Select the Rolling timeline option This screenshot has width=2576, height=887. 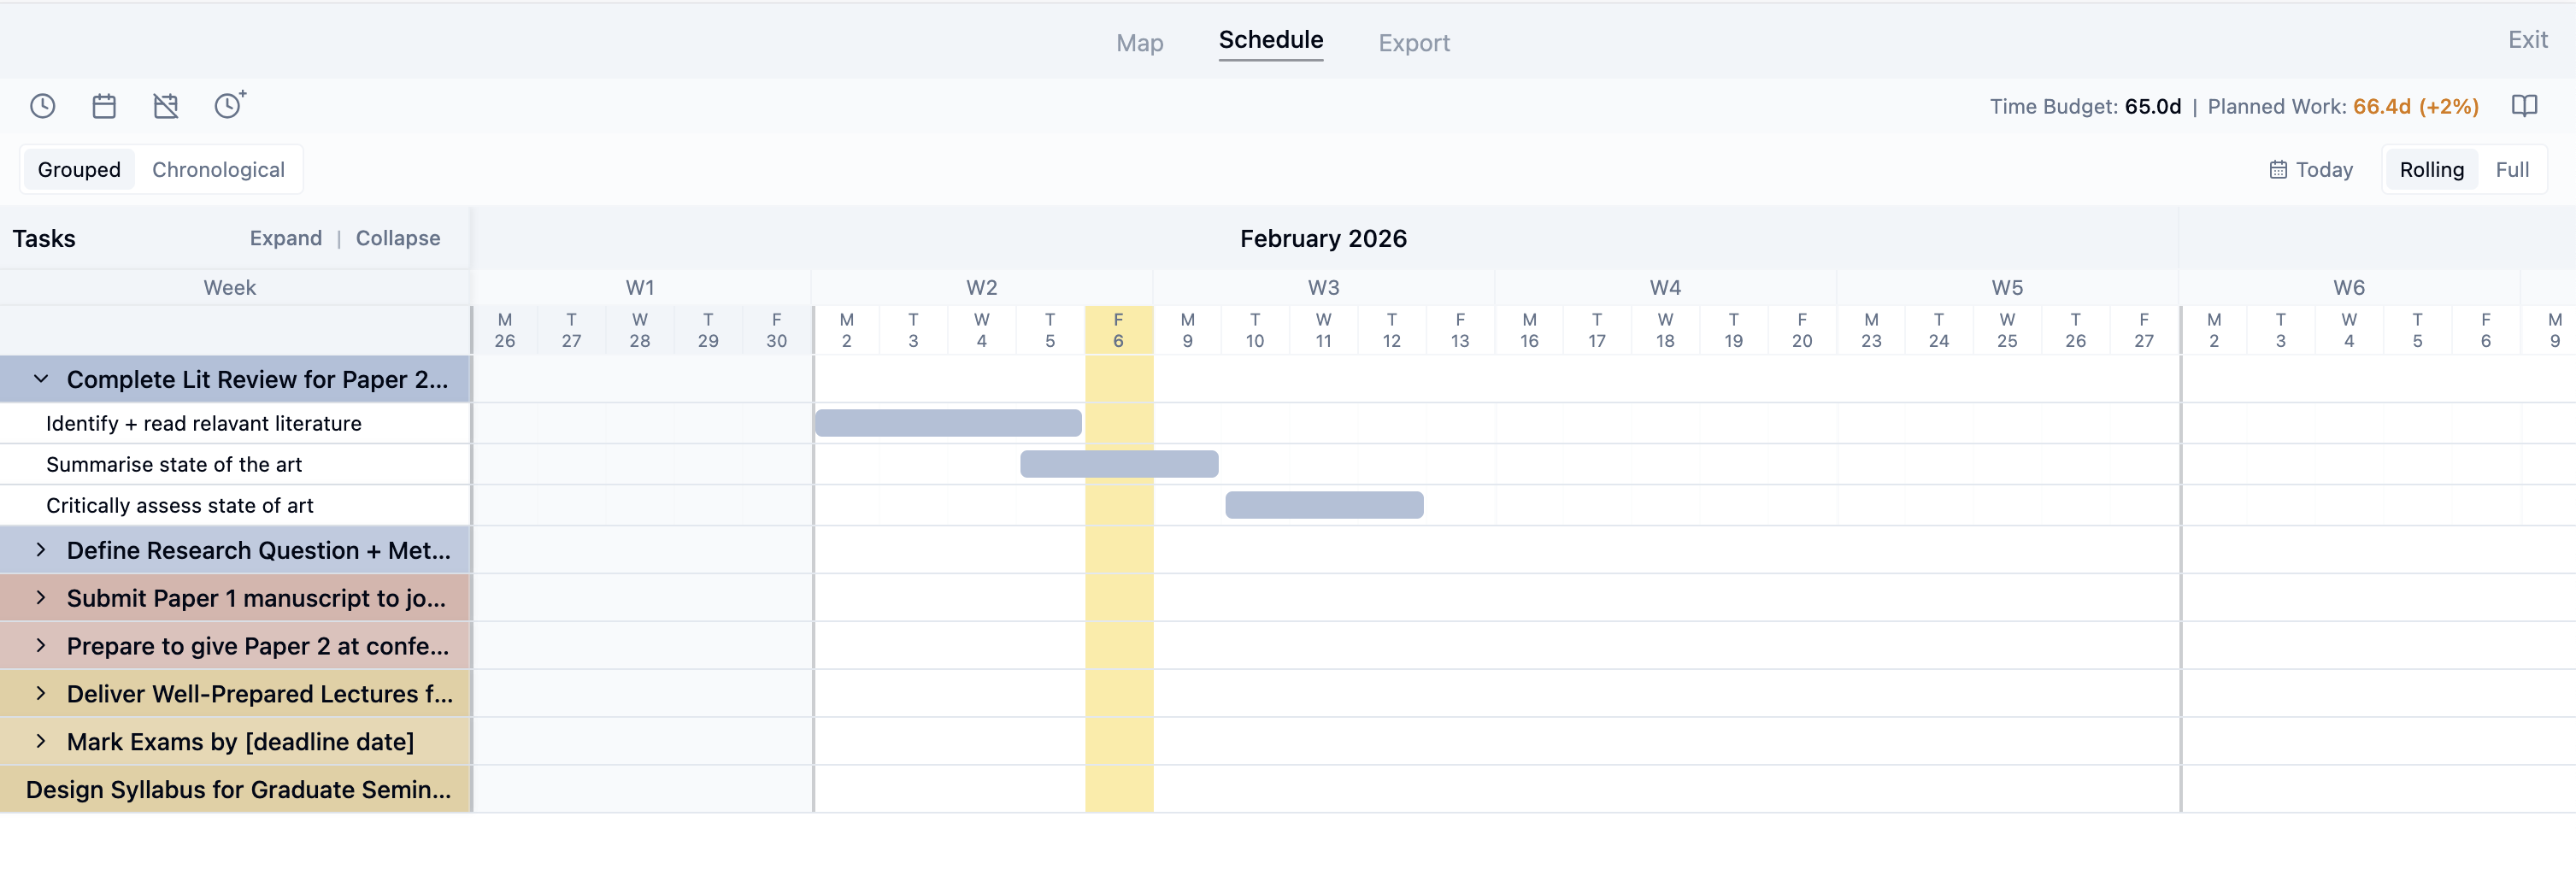2431,170
